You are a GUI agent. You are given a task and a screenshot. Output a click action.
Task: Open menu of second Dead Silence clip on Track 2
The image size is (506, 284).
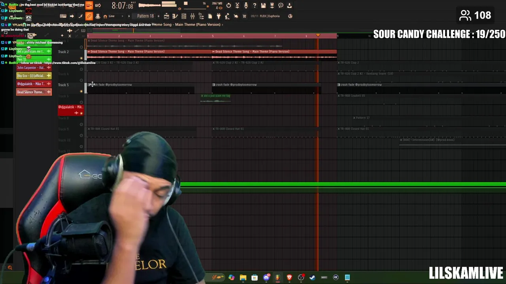pos(214,51)
